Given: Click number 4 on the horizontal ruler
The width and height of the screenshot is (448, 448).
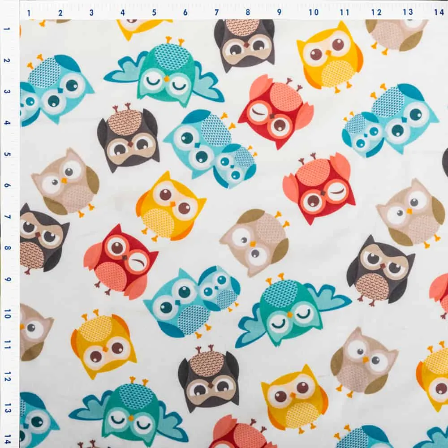Looking at the screenshot, I should click(x=123, y=13).
